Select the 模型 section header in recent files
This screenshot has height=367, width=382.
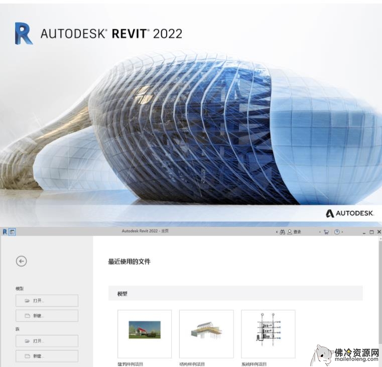point(122,294)
